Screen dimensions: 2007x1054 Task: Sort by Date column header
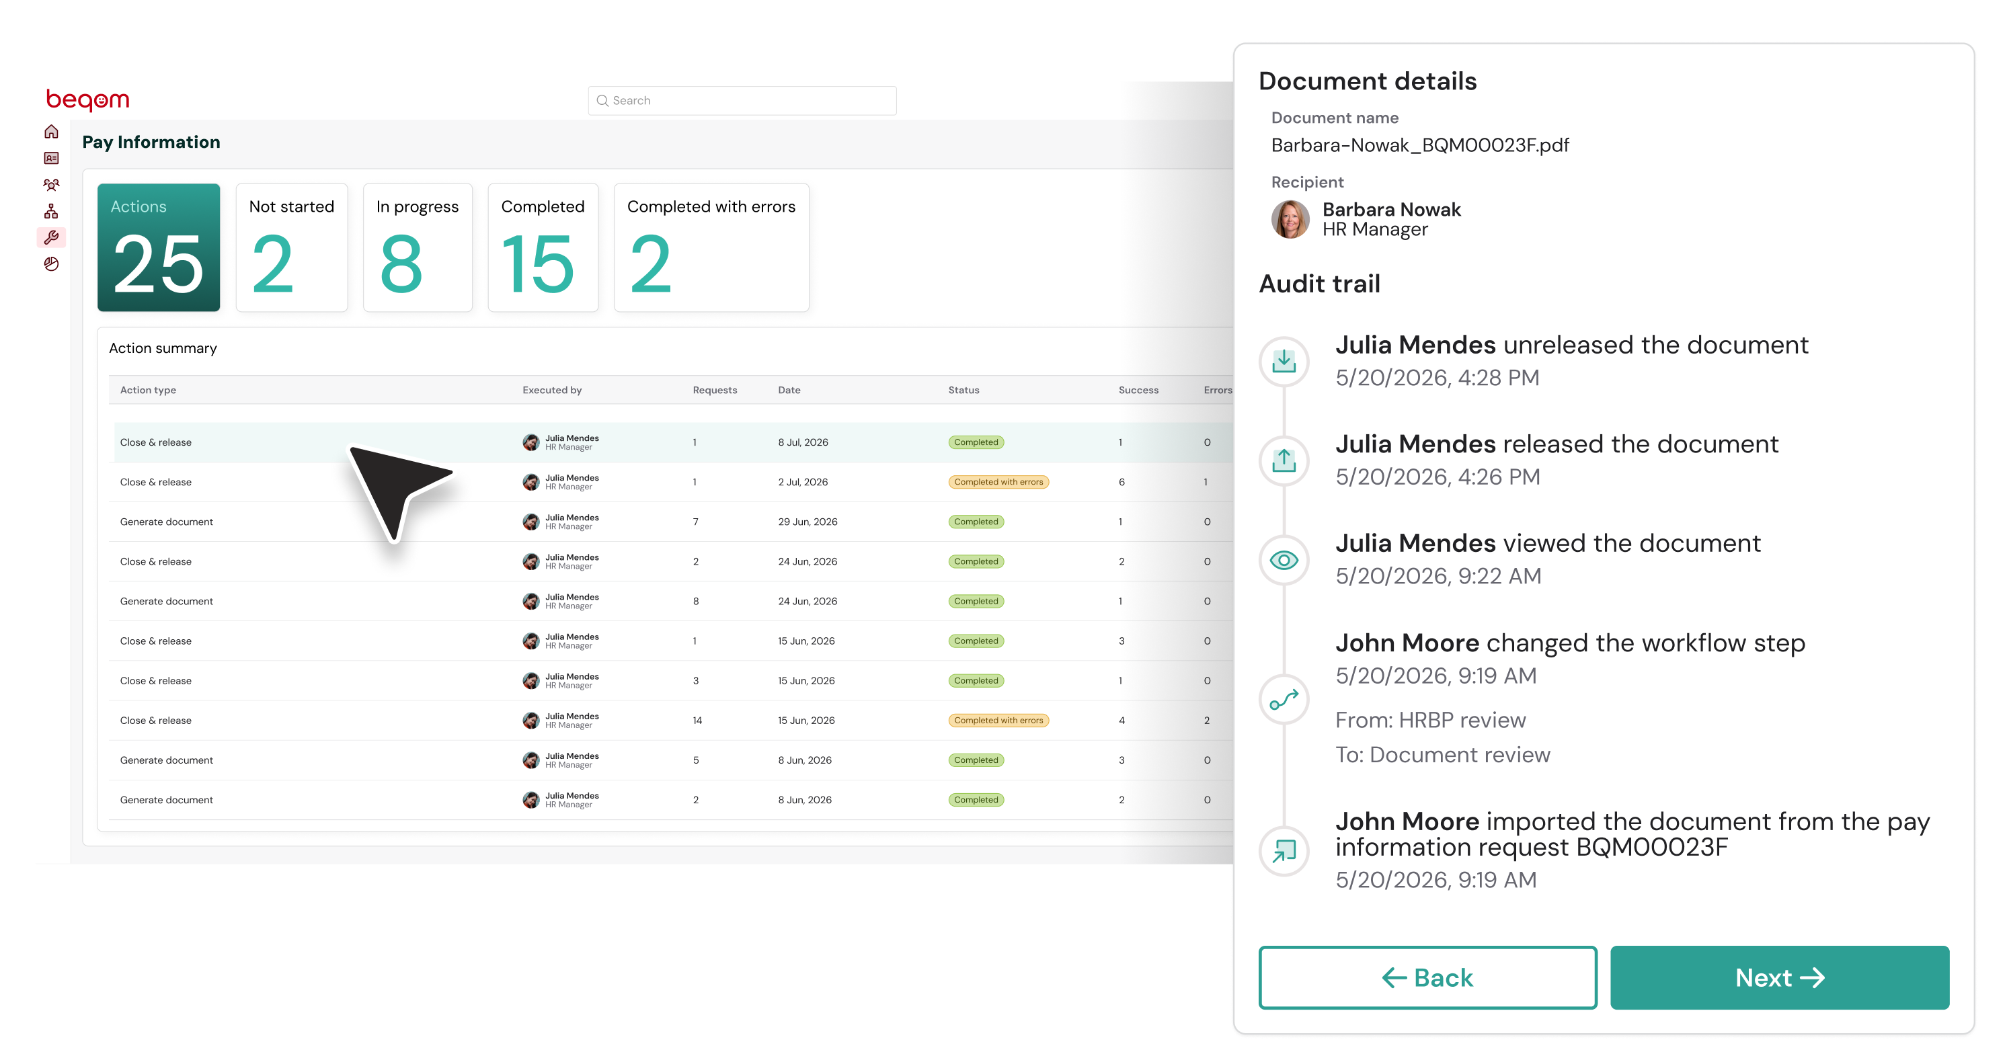tap(789, 391)
